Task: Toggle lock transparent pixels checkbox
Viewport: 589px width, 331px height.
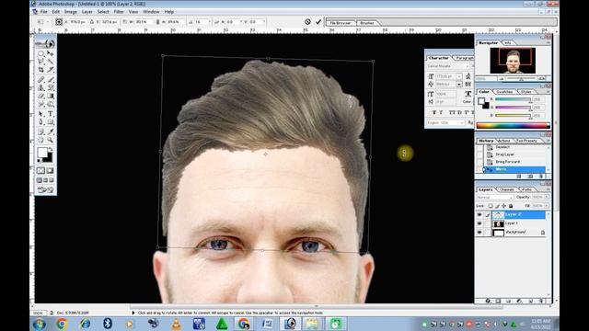Action: [491, 206]
